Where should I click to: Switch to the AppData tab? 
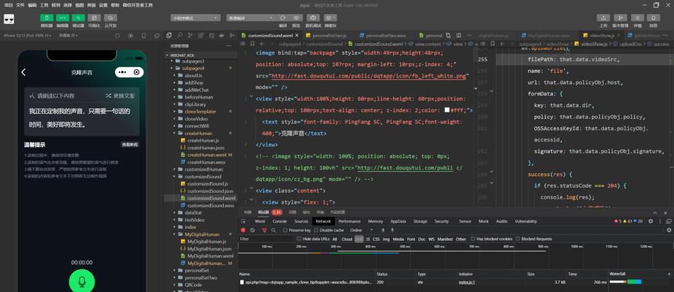[398, 221]
